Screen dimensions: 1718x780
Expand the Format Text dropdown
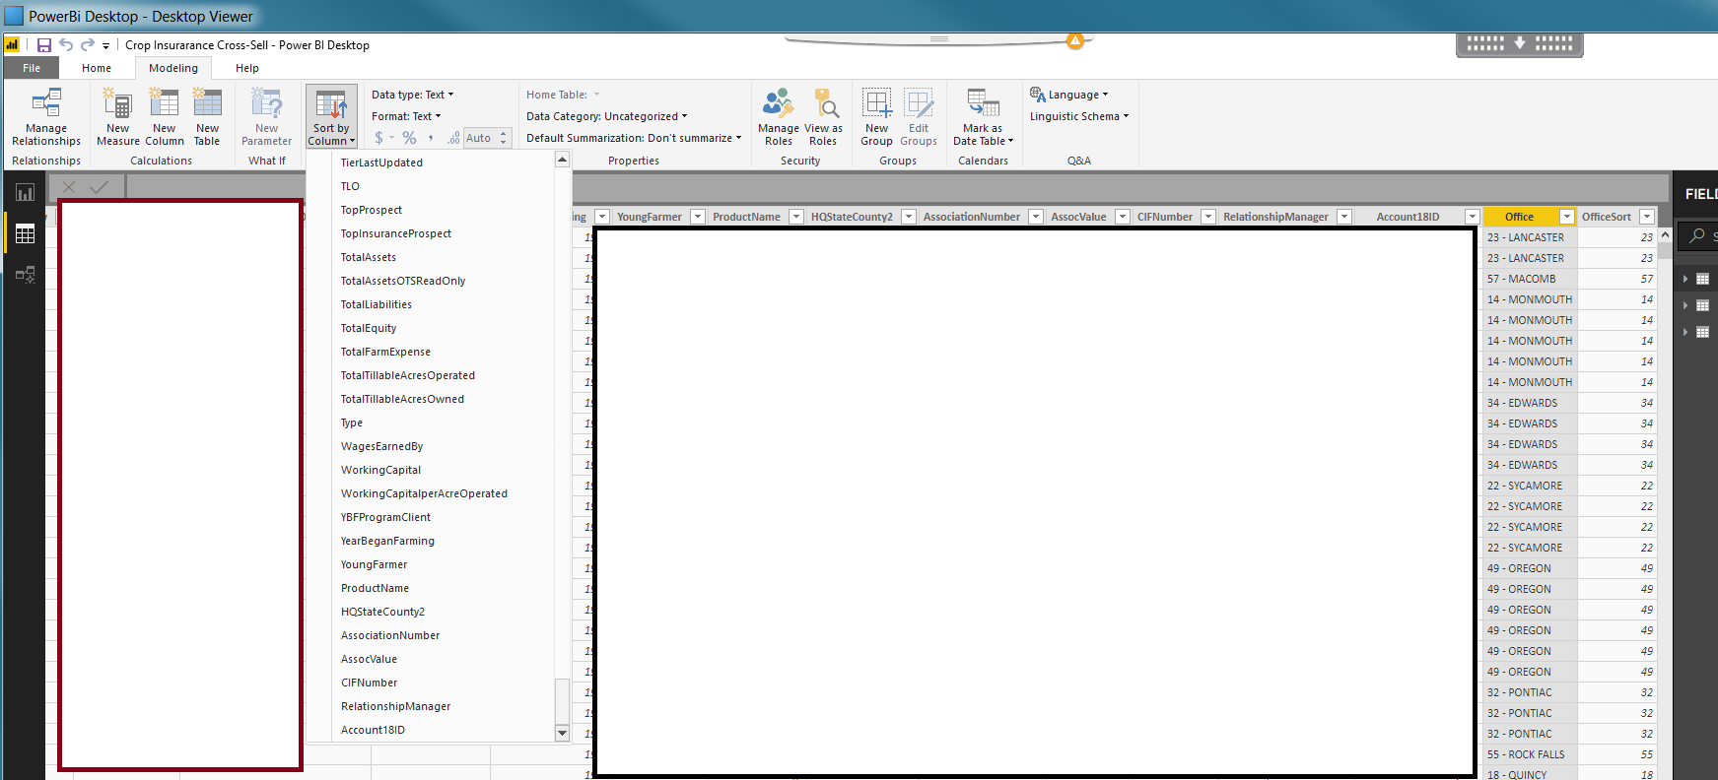[x=406, y=116]
